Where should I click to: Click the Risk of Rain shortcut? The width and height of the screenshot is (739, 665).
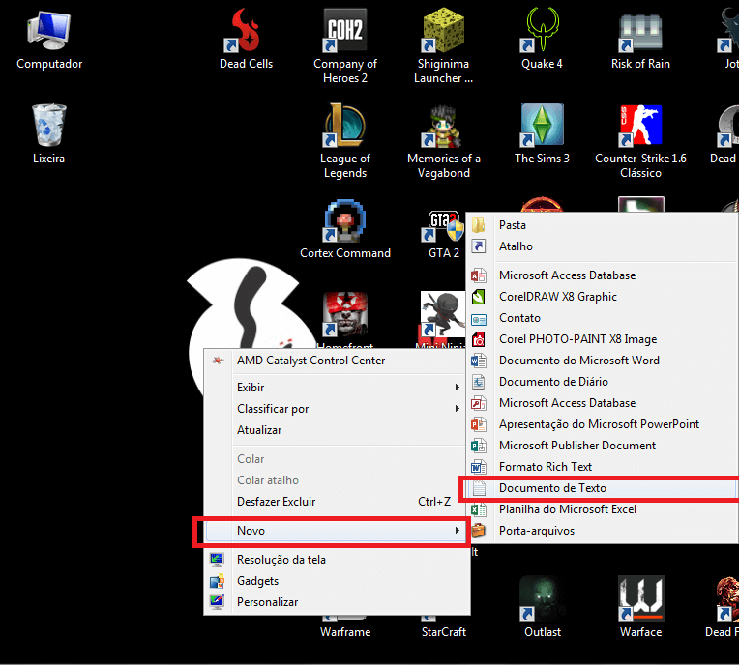[640, 34]
